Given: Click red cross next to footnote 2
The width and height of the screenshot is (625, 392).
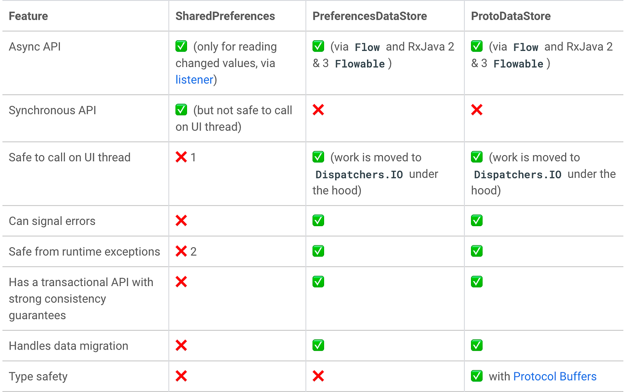Looking at the screenshot, I should [x=181, y=251].
